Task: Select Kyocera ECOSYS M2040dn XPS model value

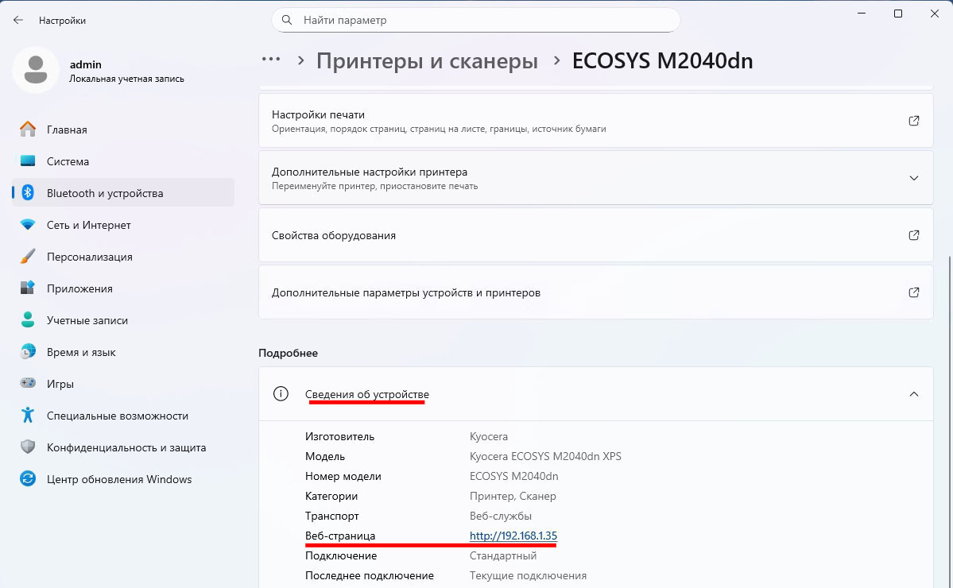Action: tap(545, 456)
